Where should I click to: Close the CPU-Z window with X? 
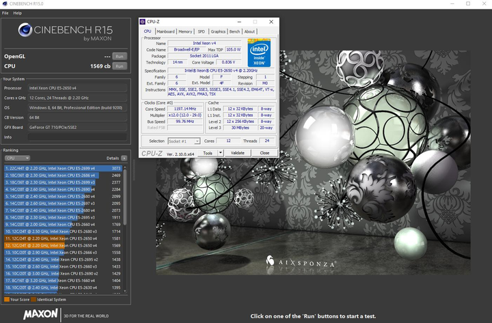[x=271, y=22]
